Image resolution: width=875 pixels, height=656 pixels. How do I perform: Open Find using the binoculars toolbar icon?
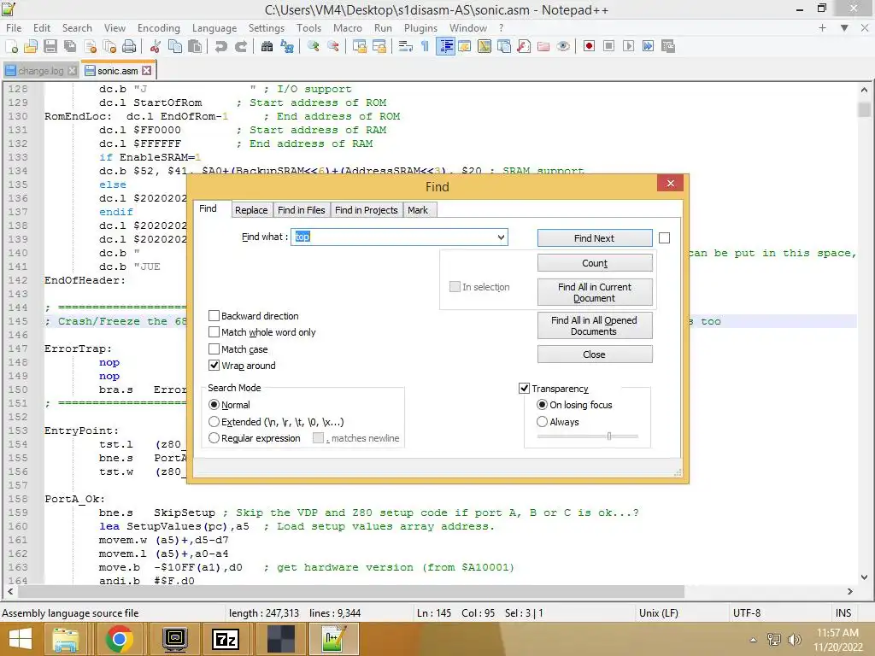click(x=267, y=46)
